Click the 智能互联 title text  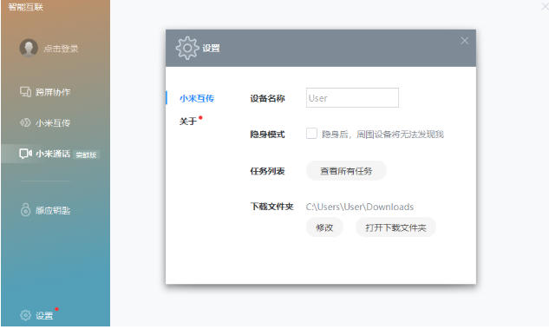[25, 7]
